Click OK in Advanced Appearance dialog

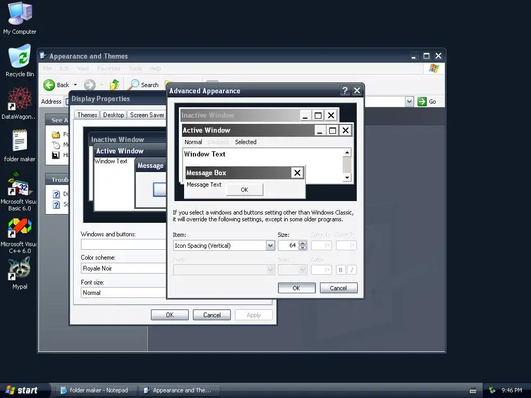coord(296,288)
